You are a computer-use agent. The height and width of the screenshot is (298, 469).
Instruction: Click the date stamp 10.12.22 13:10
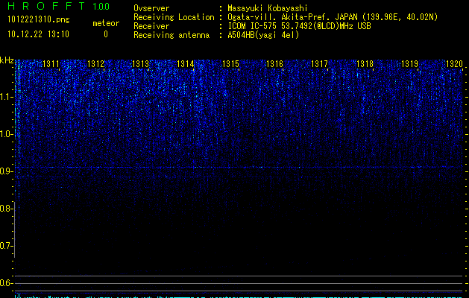click(x=38, y=34)
